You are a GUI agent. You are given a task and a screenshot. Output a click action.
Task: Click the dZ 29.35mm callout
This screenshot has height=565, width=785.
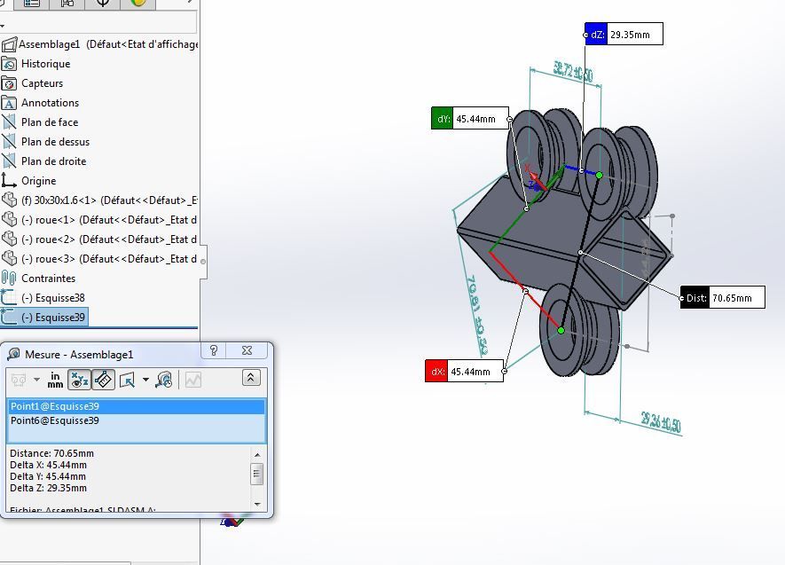[624, 35]
